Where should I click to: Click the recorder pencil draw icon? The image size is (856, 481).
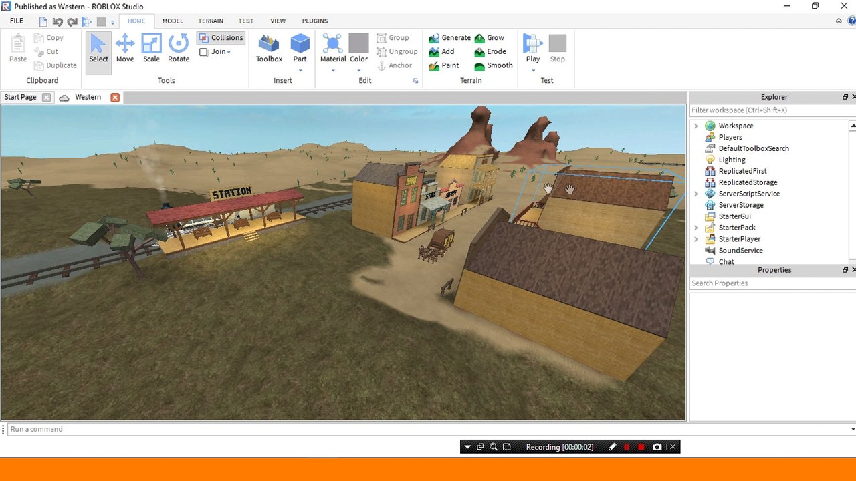coord(612,447)
